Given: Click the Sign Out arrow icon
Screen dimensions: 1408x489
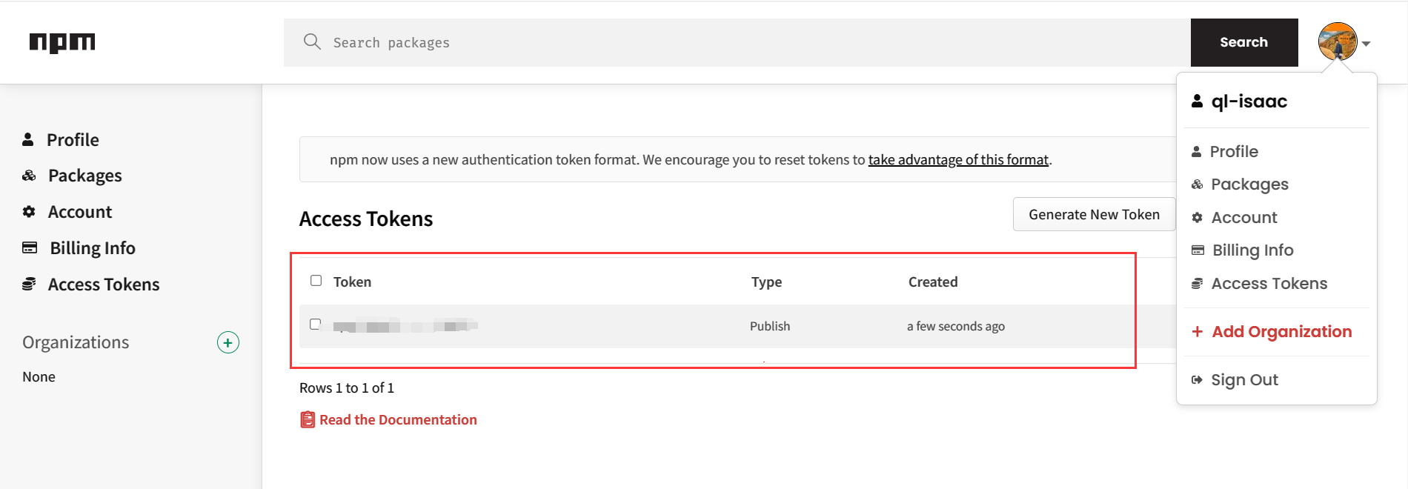Looking at the screenshot, I should pos(1197,379).
